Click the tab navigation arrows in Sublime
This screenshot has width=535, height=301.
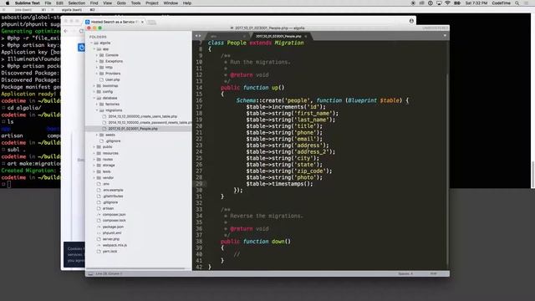click(198, 36)
